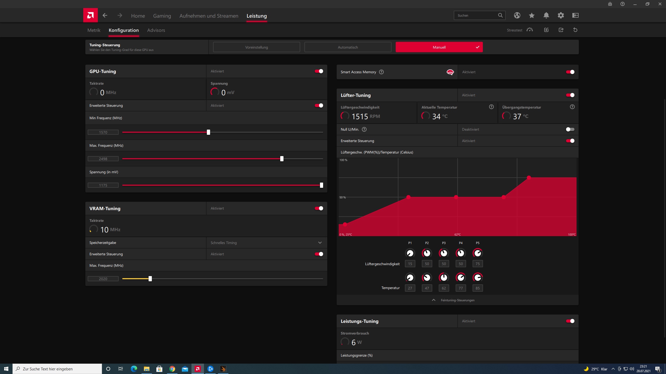Click the reset tuning arrow icon
This screenshot has width=666, height=374.
coord(575,30)
